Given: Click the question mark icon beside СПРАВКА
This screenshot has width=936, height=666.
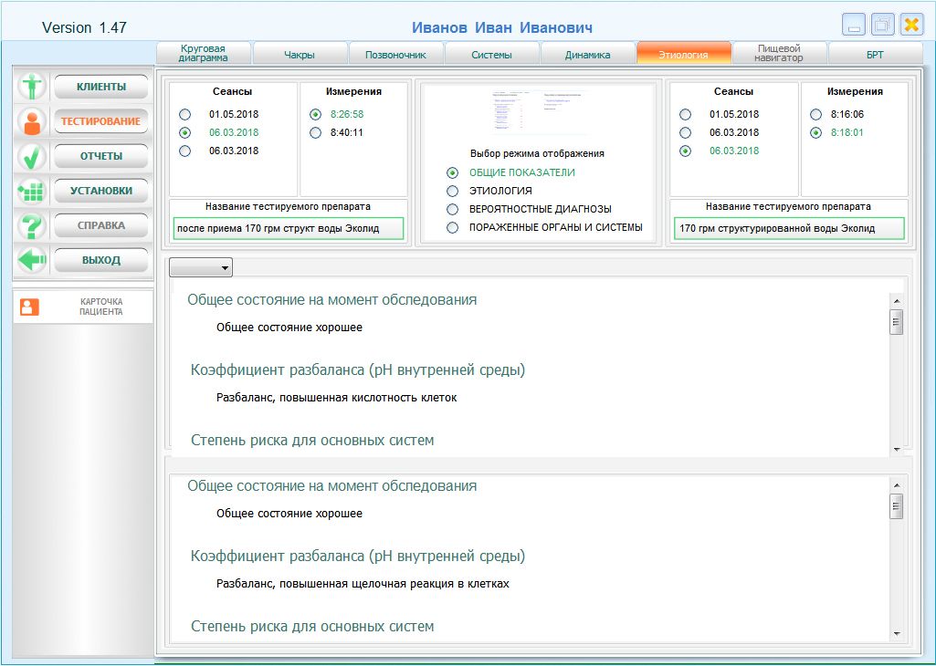Looking at the screenshot, I should click(33, 225).
